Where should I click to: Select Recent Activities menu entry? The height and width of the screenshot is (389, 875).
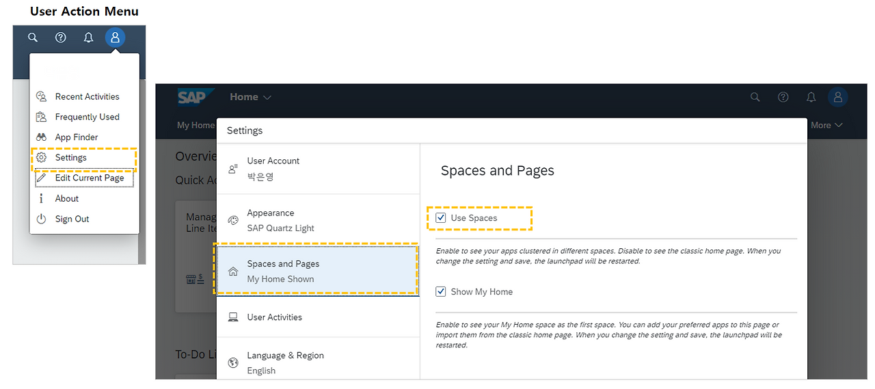tap(87, 96)
